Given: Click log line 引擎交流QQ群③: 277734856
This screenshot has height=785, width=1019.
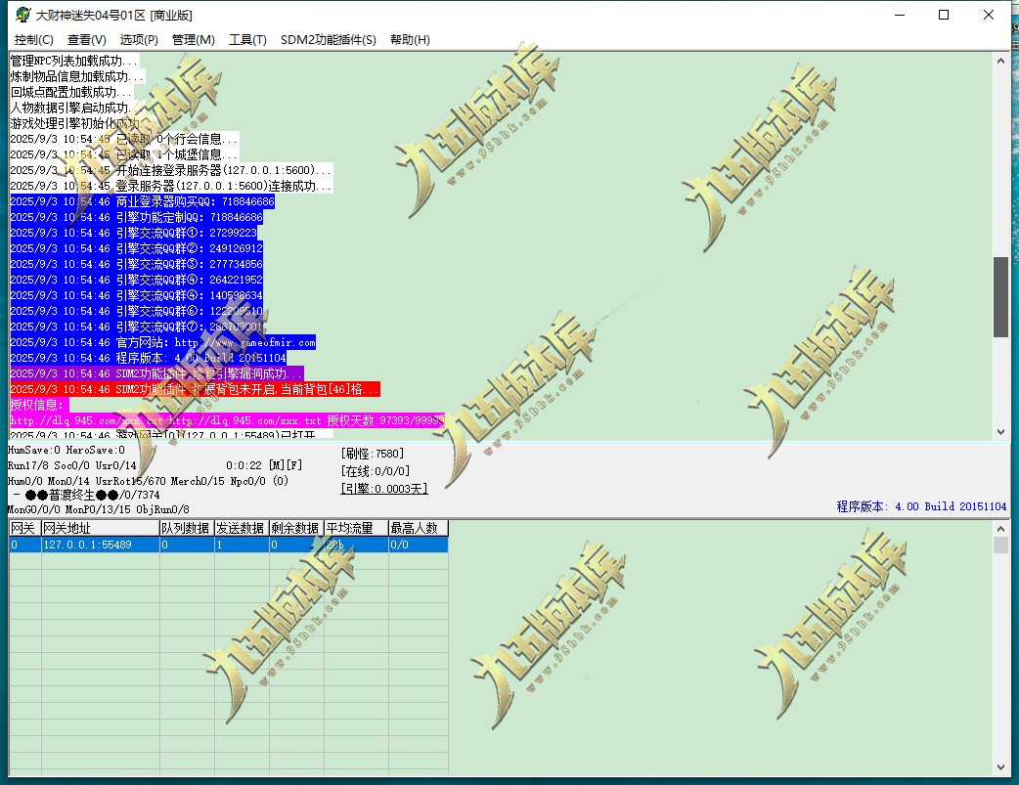Looking at the screenshot, I should (137, 264).
